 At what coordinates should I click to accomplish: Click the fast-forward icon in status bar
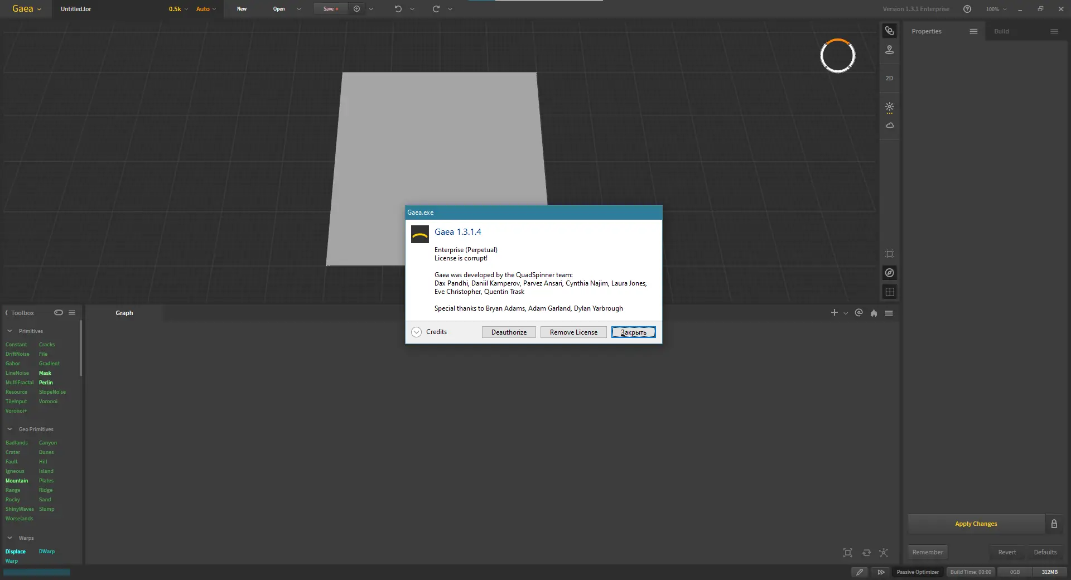(x=881, y=572)
